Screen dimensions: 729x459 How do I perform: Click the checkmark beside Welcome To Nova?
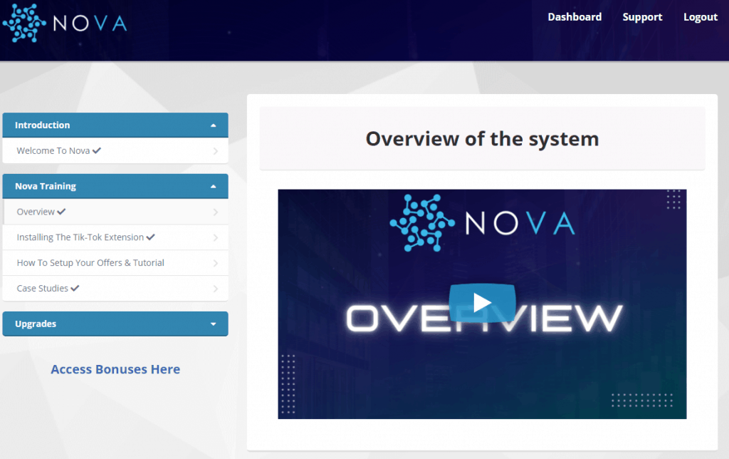coord(97,151)
